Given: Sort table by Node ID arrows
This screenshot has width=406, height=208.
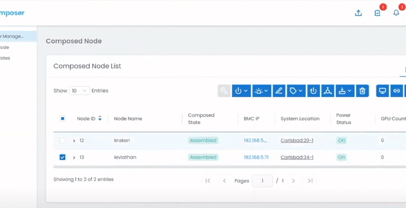Looking at the screenshot, I should click(x=100, y=119).
